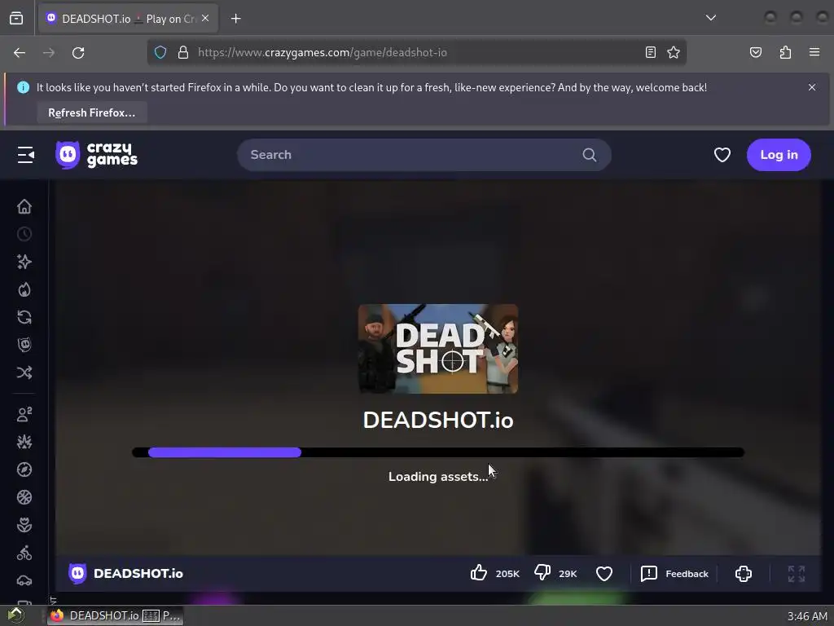Open Originals mascot icon in sidebar
Image resolution: width=834 pixels, height=626 pixels.
point(24,345)
